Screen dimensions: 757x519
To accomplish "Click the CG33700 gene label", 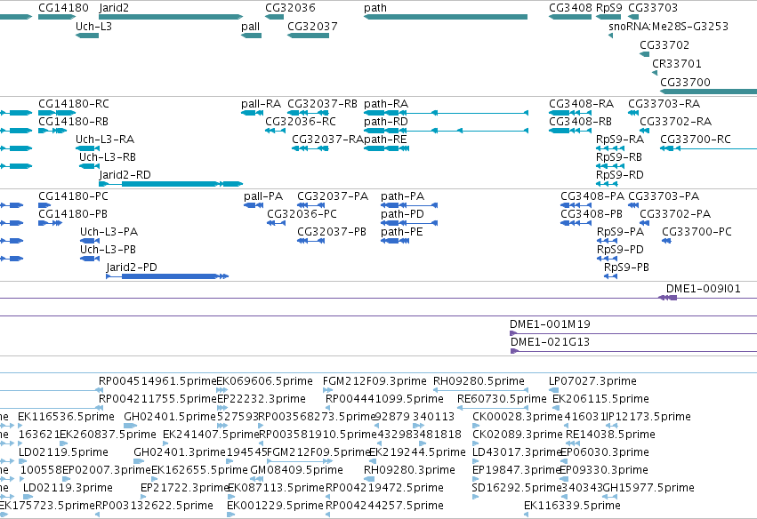I will [x=685, y=83].
